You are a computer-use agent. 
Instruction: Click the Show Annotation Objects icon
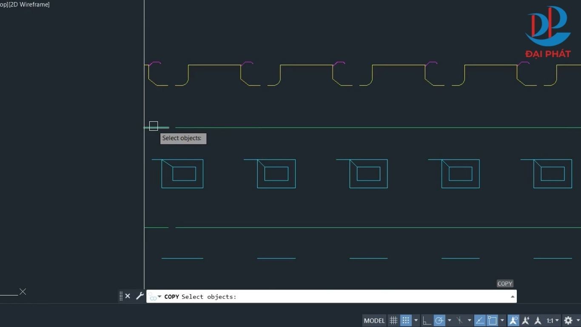click(513, 321)
